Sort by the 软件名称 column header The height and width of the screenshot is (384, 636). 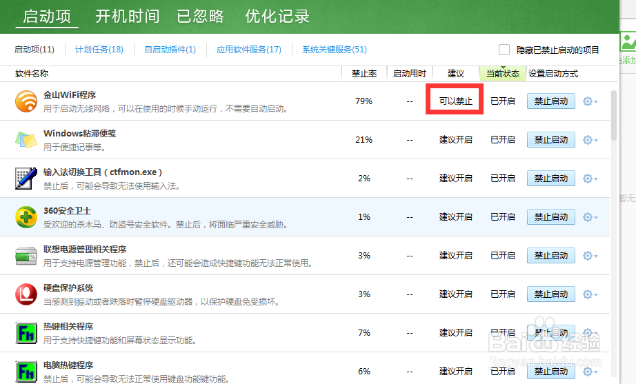[x=32, y=74]
